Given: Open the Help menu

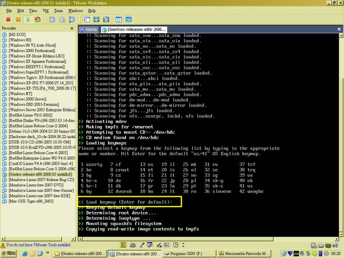Looking at the screenshot, I should pyautogui.click(x=92, y=11).
